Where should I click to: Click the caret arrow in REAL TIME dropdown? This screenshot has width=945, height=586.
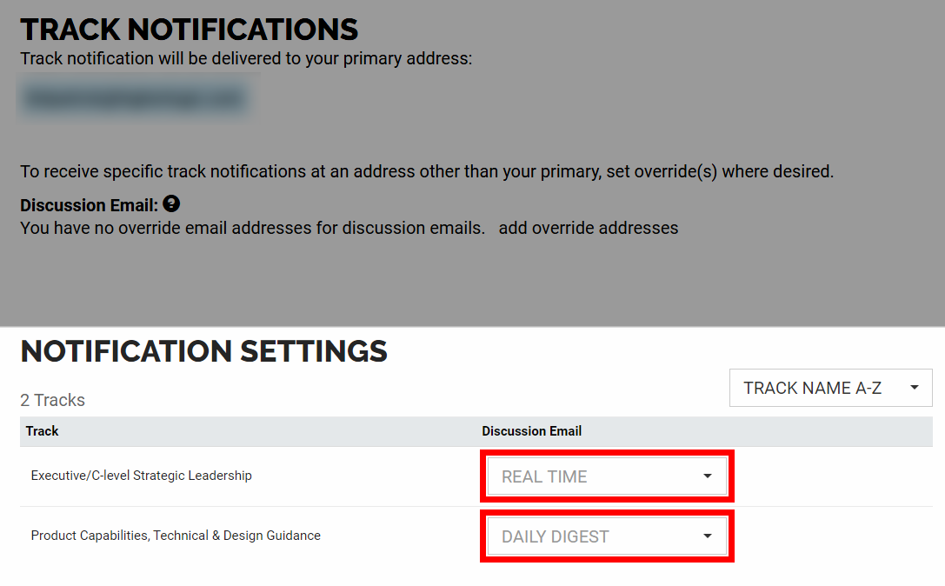[x=708, y=476]
